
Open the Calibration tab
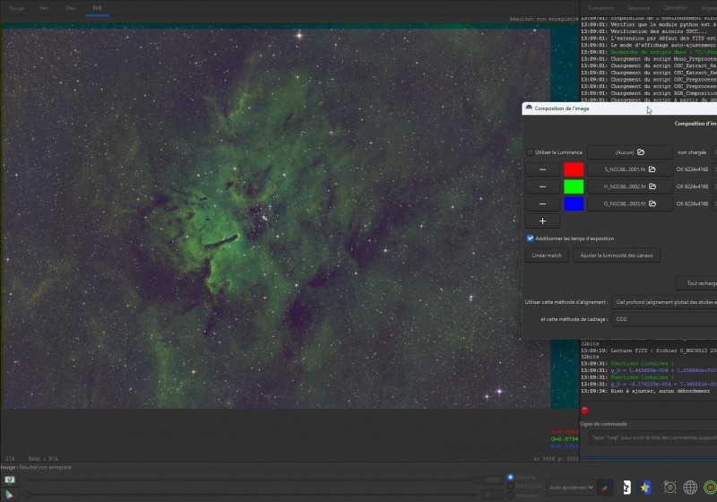(675, 8)
